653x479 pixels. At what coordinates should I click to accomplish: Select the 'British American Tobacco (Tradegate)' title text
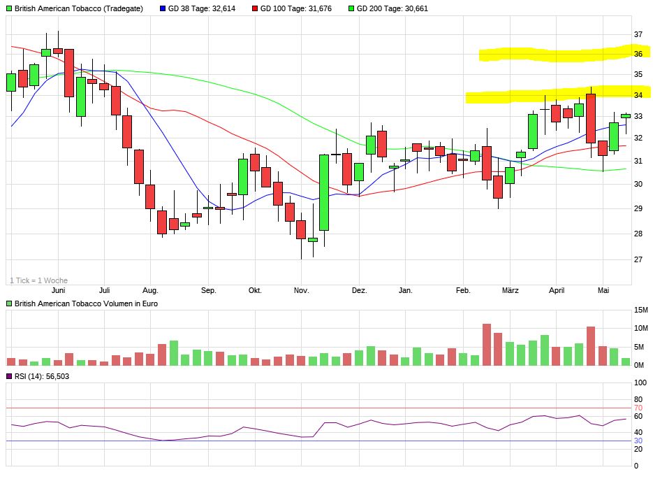(79, 8)
